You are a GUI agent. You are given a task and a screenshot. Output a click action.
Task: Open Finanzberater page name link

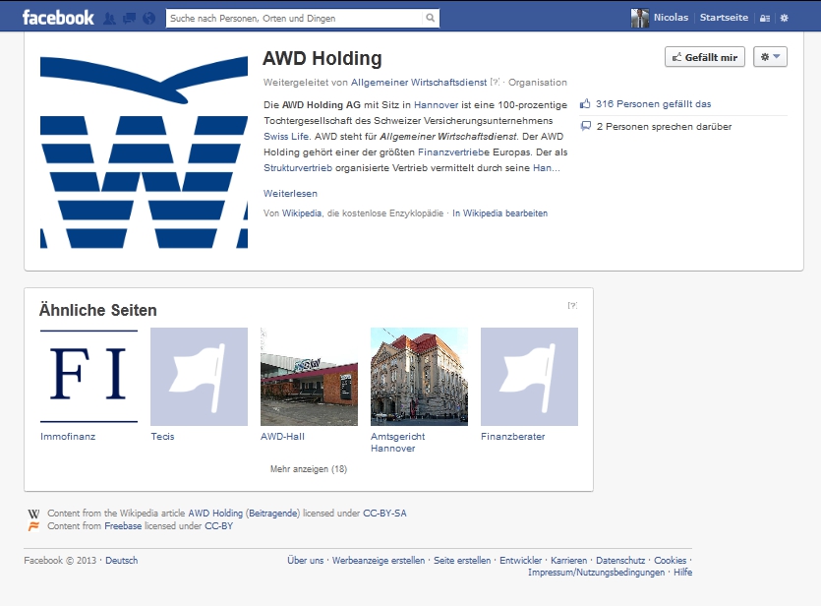pos(512,436)
